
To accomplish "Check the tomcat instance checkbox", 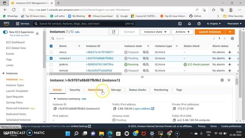I will coord(51,71).
